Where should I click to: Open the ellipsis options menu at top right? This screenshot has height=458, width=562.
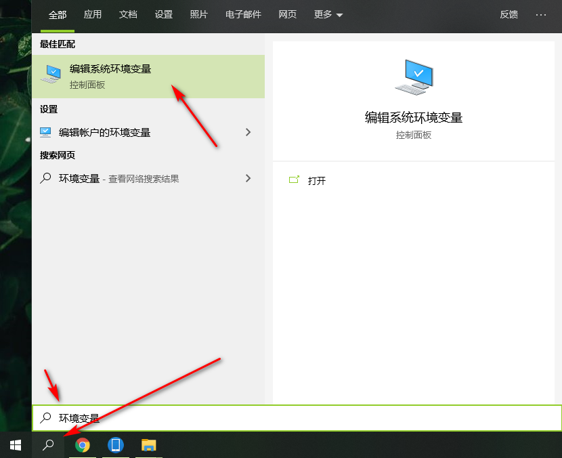tap(540, 14)
